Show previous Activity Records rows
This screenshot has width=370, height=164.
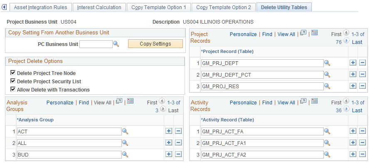(346, 101)
